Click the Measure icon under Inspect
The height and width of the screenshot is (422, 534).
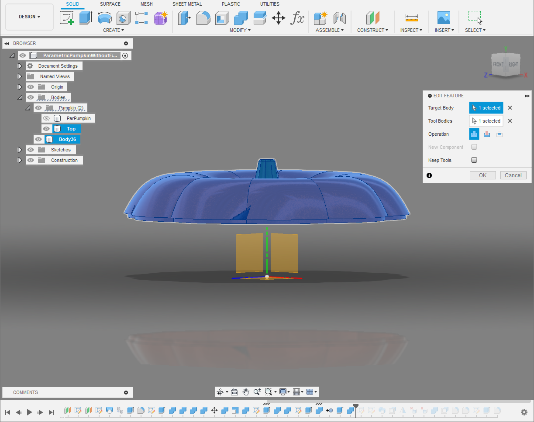pos(411,18)
